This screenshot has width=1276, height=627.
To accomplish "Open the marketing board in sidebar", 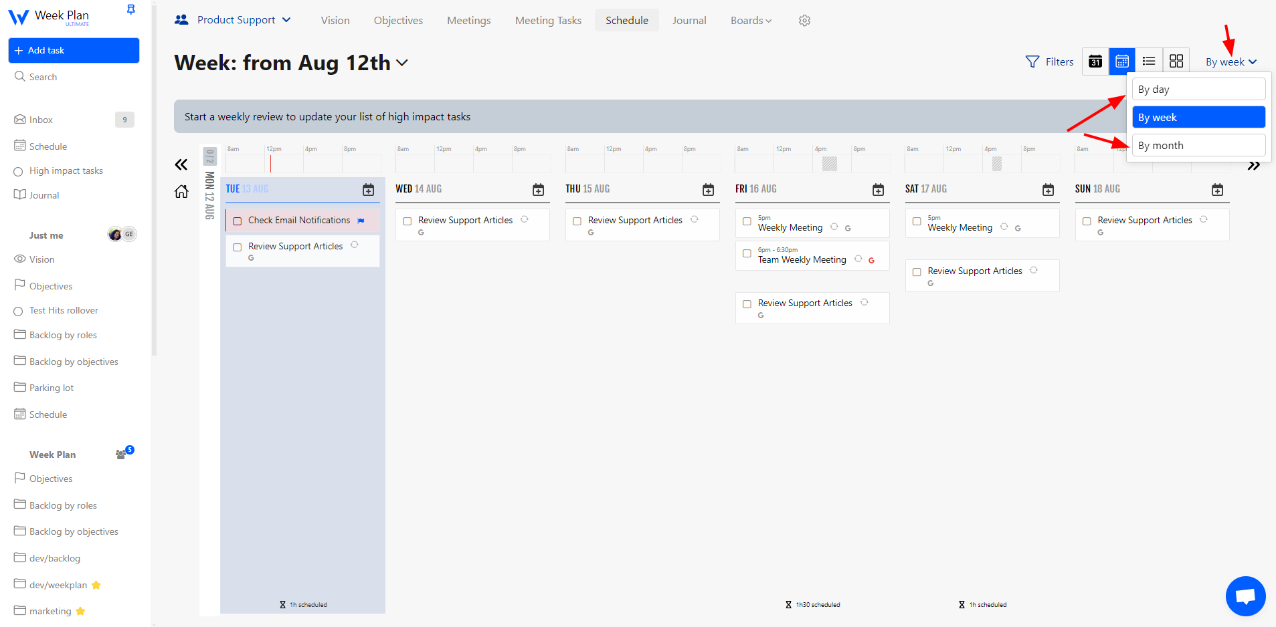I will click(x=50, y=611).
